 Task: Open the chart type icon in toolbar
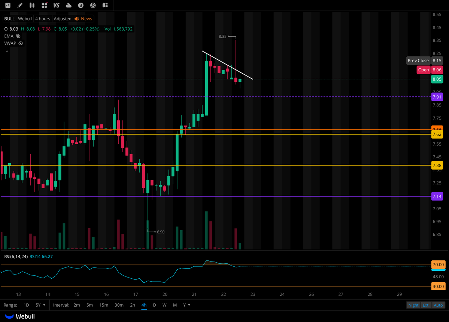[8, 5]
